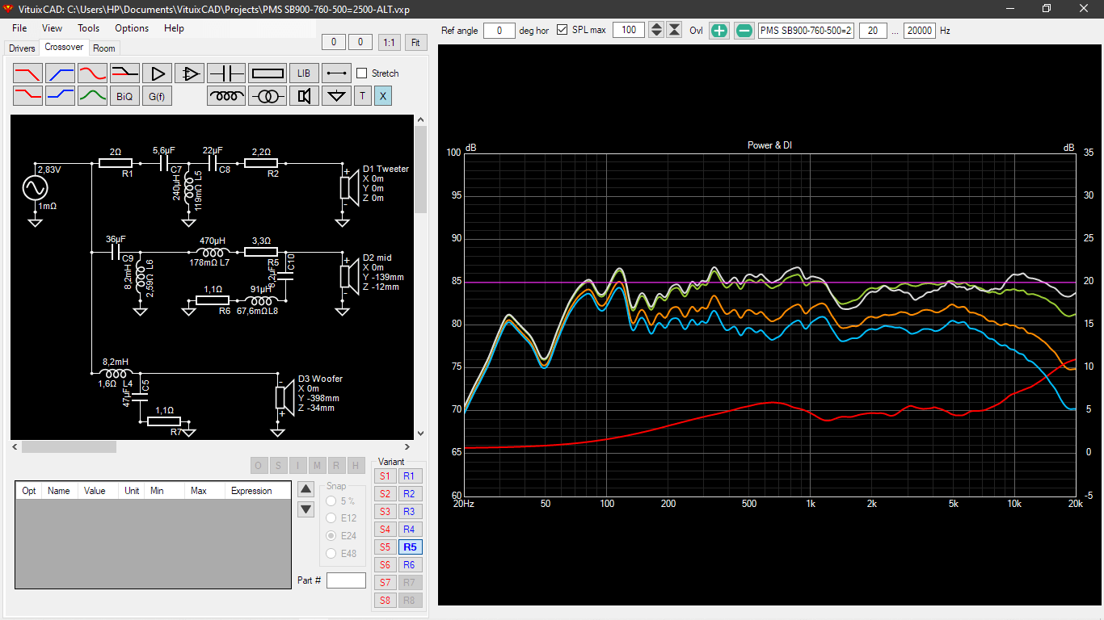Add an inductor coil component
1104x620 pixels.
coord(226,96)
